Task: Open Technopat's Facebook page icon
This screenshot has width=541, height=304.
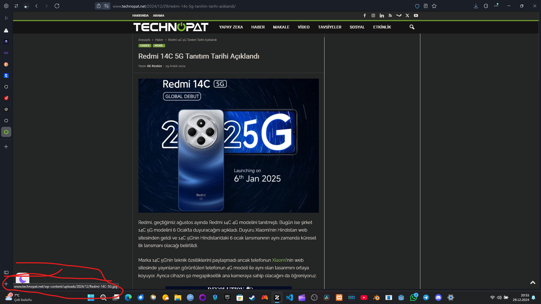Action: pos(365,15)
